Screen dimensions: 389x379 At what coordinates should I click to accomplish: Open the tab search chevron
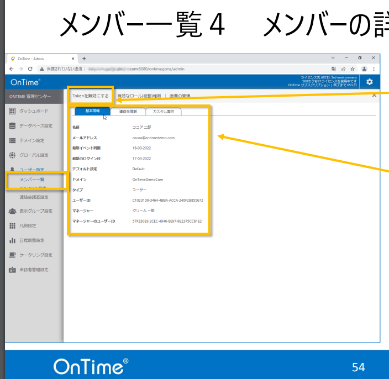[x=333, y=58]
